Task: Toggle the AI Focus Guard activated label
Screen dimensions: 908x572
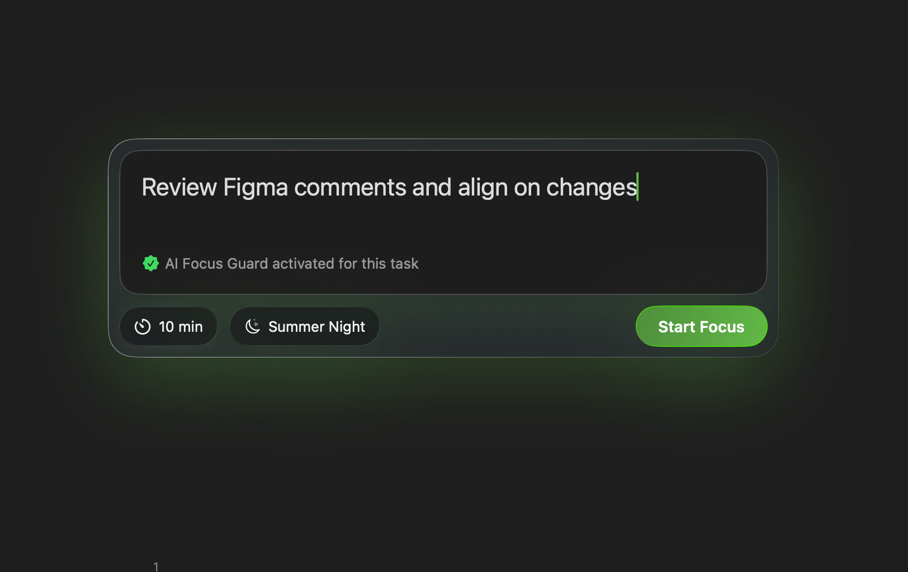Action: tap(291, 264)
